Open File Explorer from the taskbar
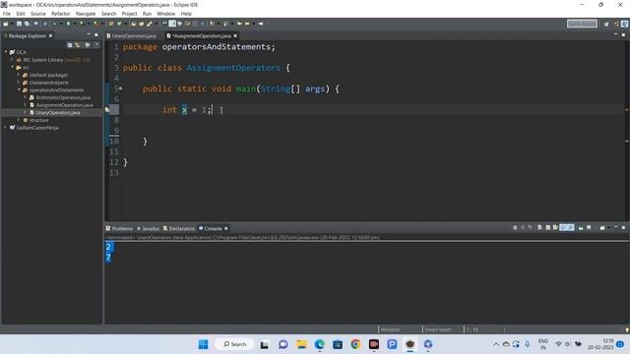Screen dimensions: 630x354 pos(301,344)
